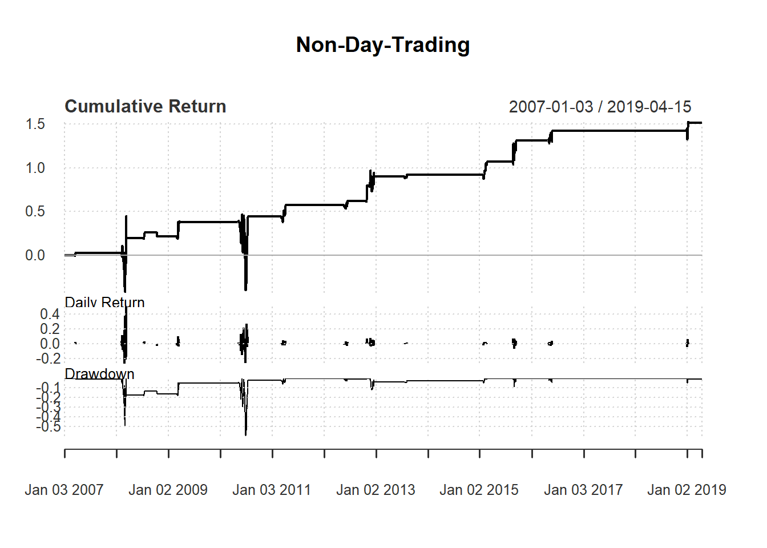Click the 0.2 daily return axis label
Viewport: 767px width, 548px height.
(x=50, y=329)
